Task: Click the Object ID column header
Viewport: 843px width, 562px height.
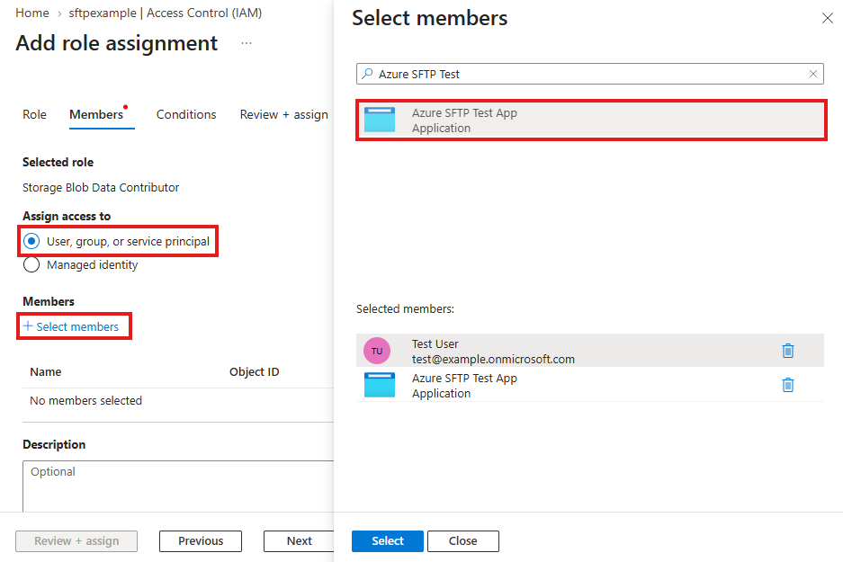Action: click(x=255, y=371)
